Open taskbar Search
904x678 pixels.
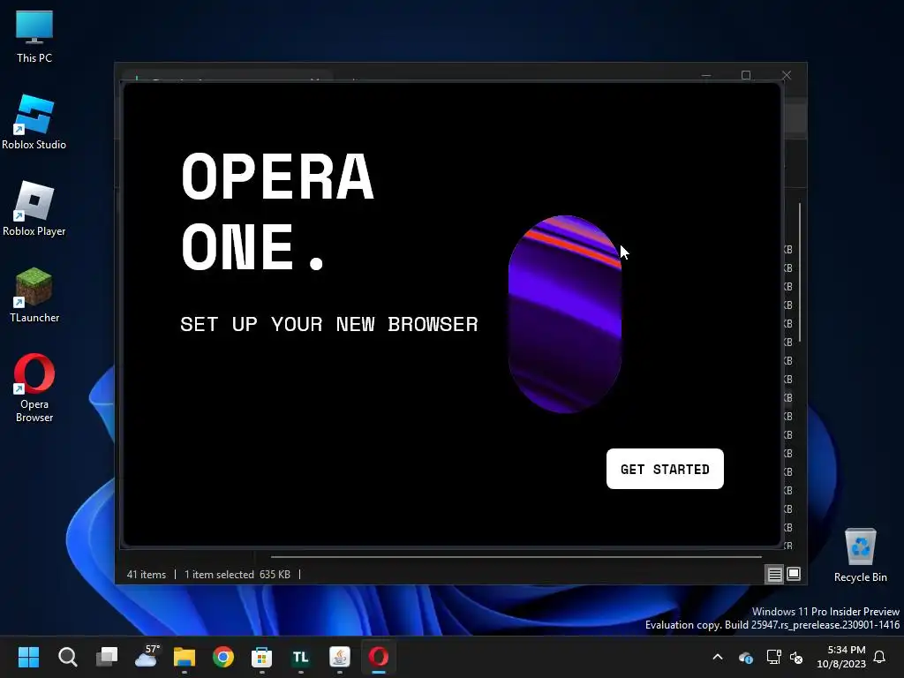[x=67, y=657]
